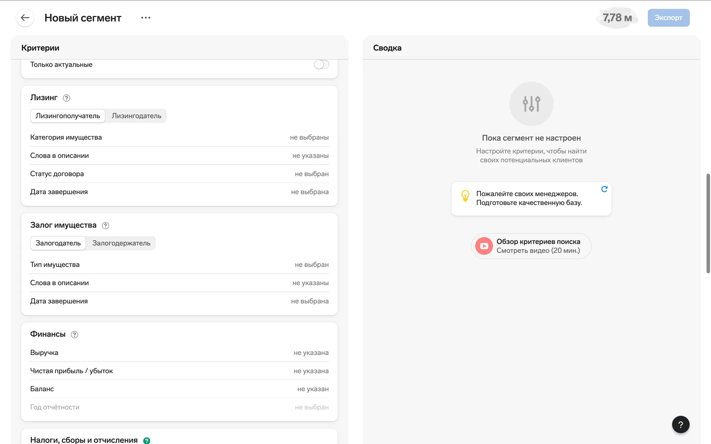Select the Залогодатель tab
Viewport: 711px width, 444px height.
click(x=58, y=243)
